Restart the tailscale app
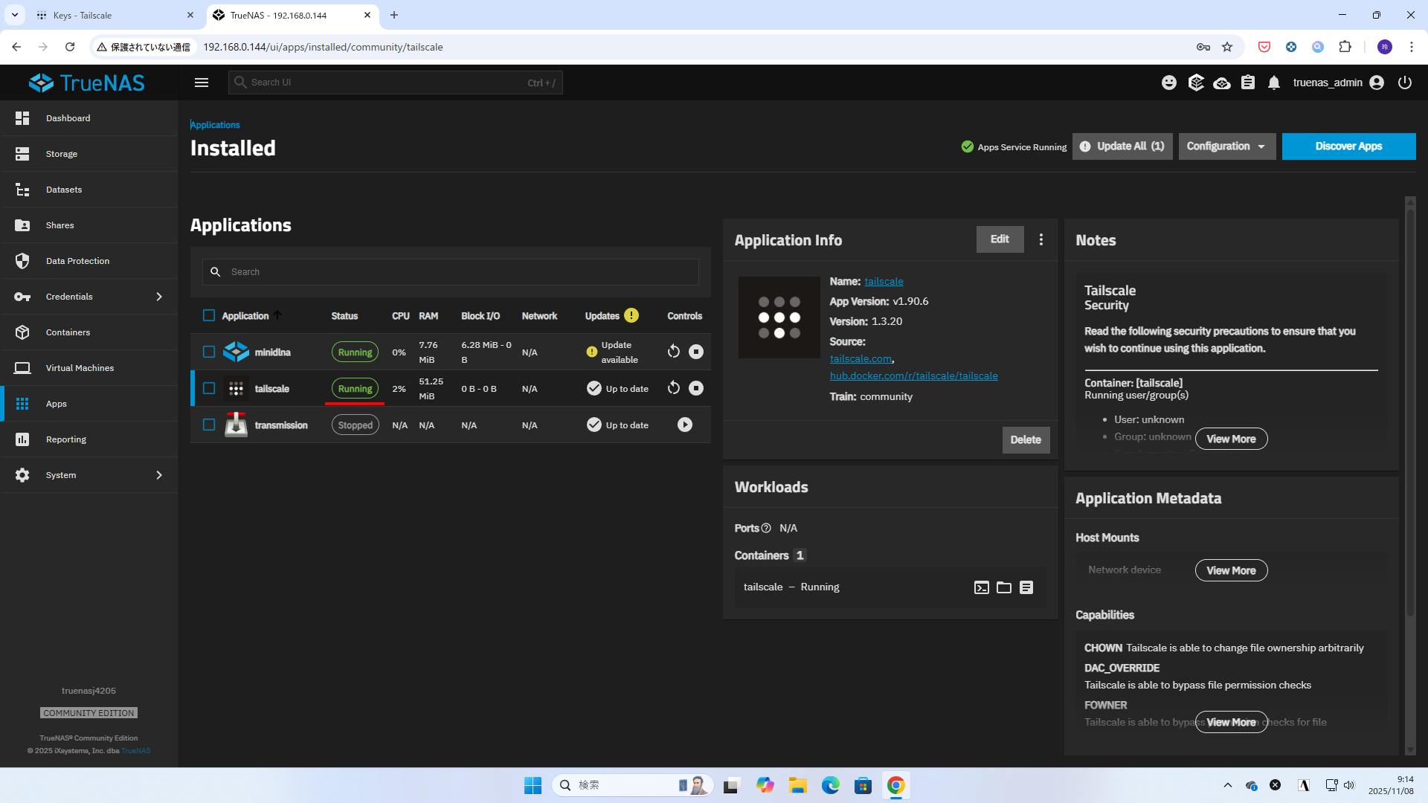 coord(674,388)
